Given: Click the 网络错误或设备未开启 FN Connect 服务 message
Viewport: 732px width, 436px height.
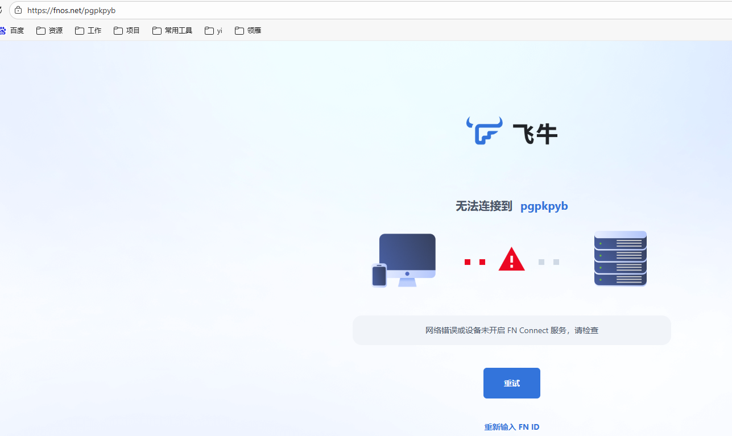Looking at the screenshot, I should [x=512, y=330].
